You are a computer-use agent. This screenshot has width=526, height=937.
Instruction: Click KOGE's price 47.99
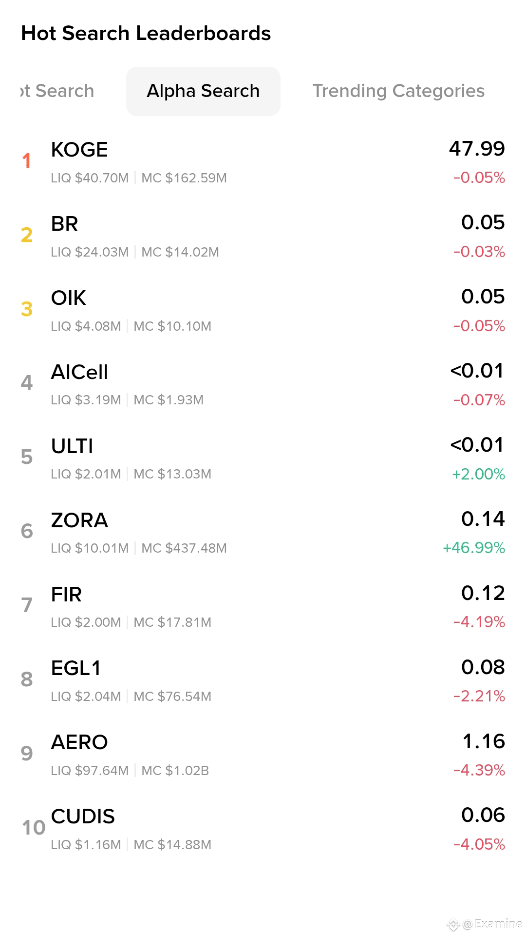477,149
